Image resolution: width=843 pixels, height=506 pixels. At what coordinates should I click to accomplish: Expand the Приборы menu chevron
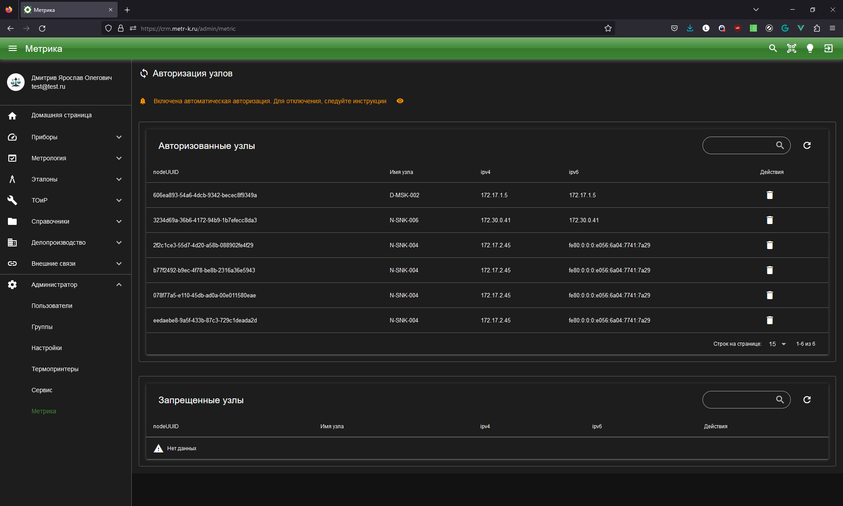pos(119,137)
